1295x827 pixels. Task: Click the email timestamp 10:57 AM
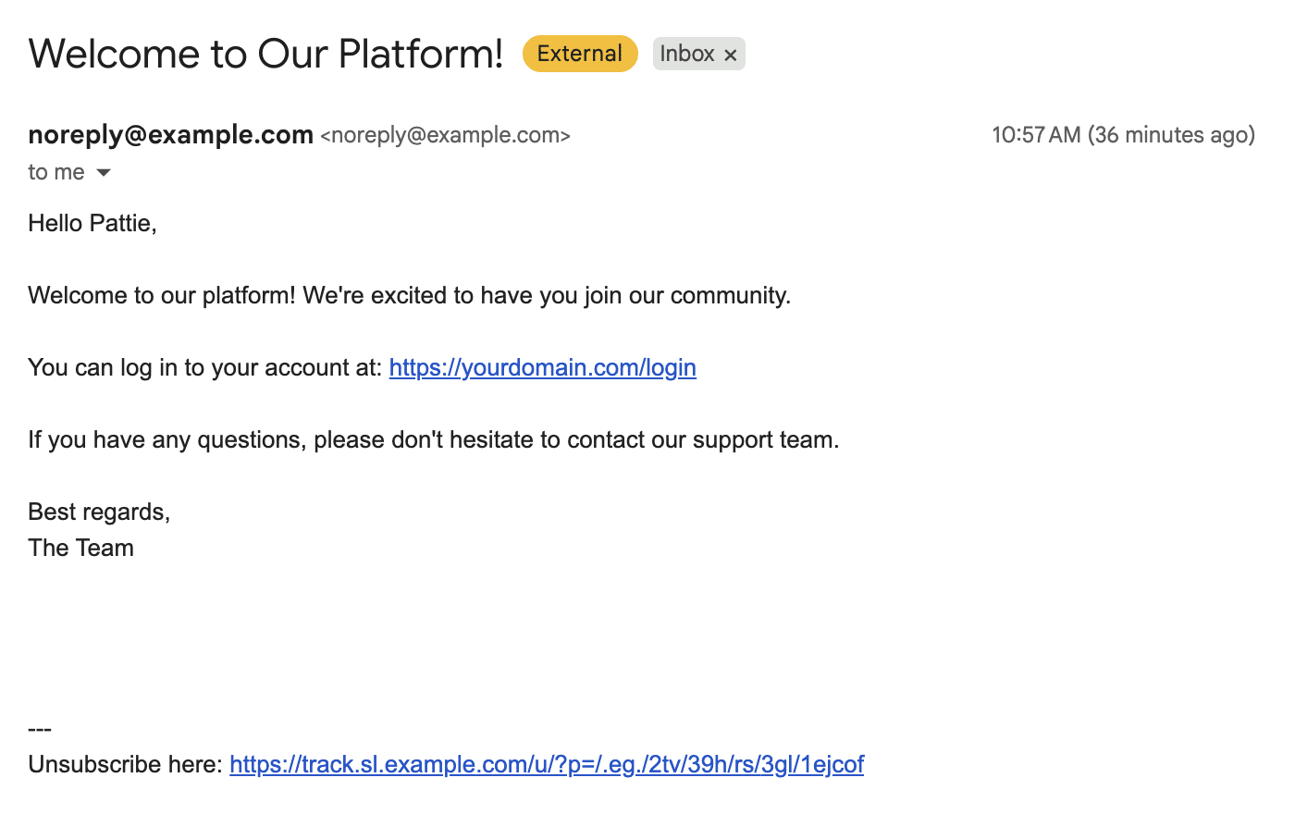click(x=1035, y=134)
